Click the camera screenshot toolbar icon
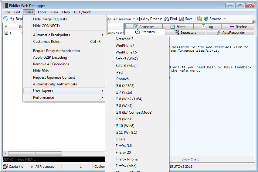Screen dimensions: 258x172 199,19
